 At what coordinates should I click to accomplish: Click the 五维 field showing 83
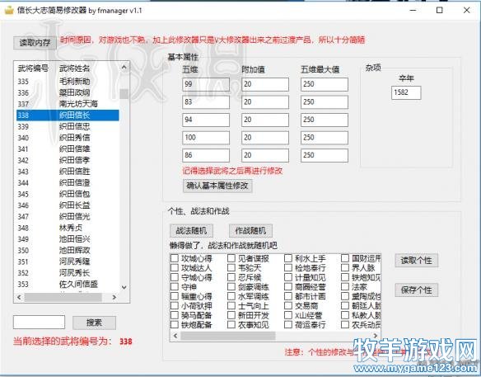(x=206, y=102)
